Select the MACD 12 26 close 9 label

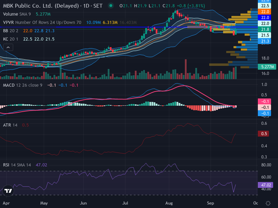tap(23, 85)
